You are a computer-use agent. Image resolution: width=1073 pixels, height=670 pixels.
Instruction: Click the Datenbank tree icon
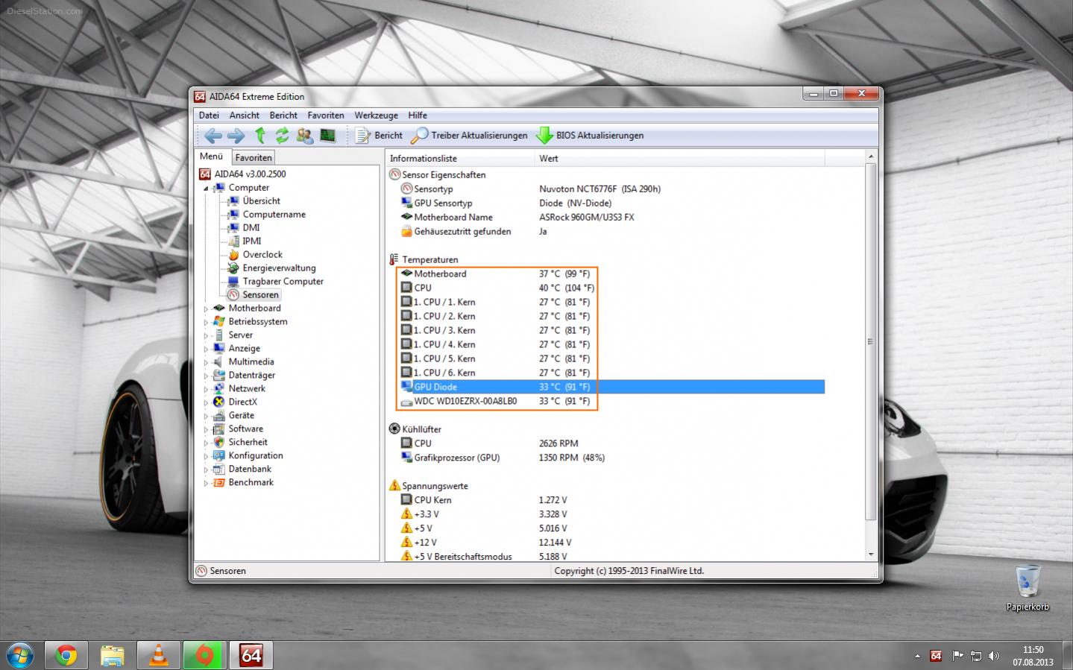[x=219, y=470]
